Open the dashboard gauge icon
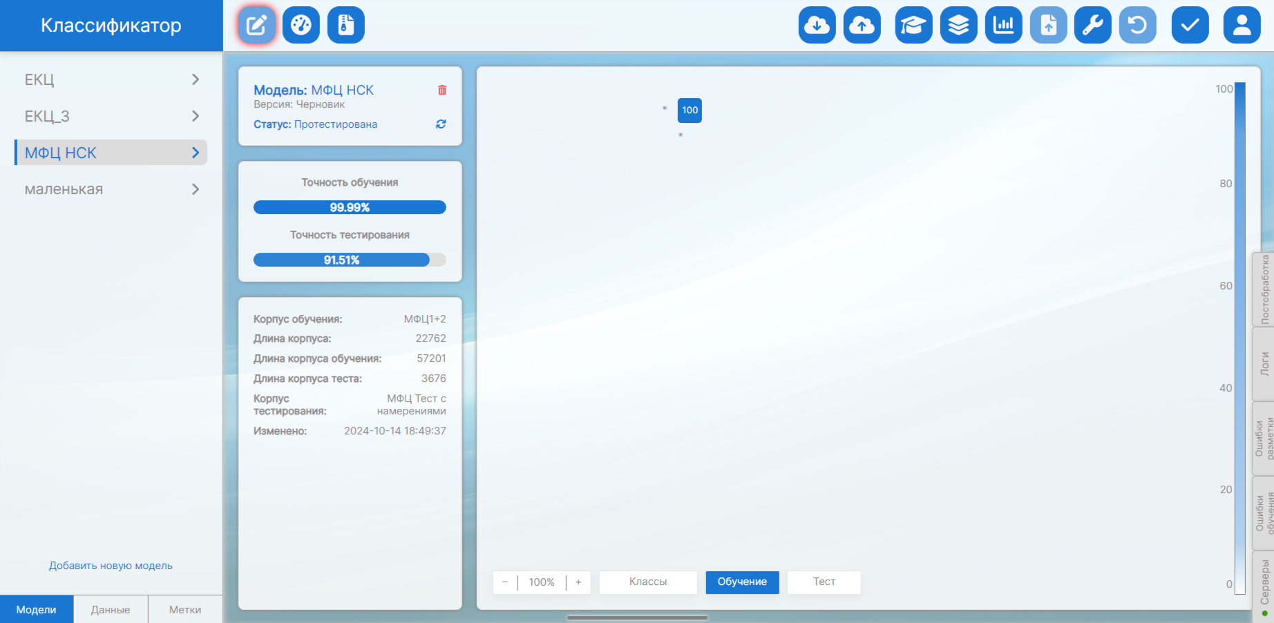The image size is (1274, 623). tap(301, 26)
